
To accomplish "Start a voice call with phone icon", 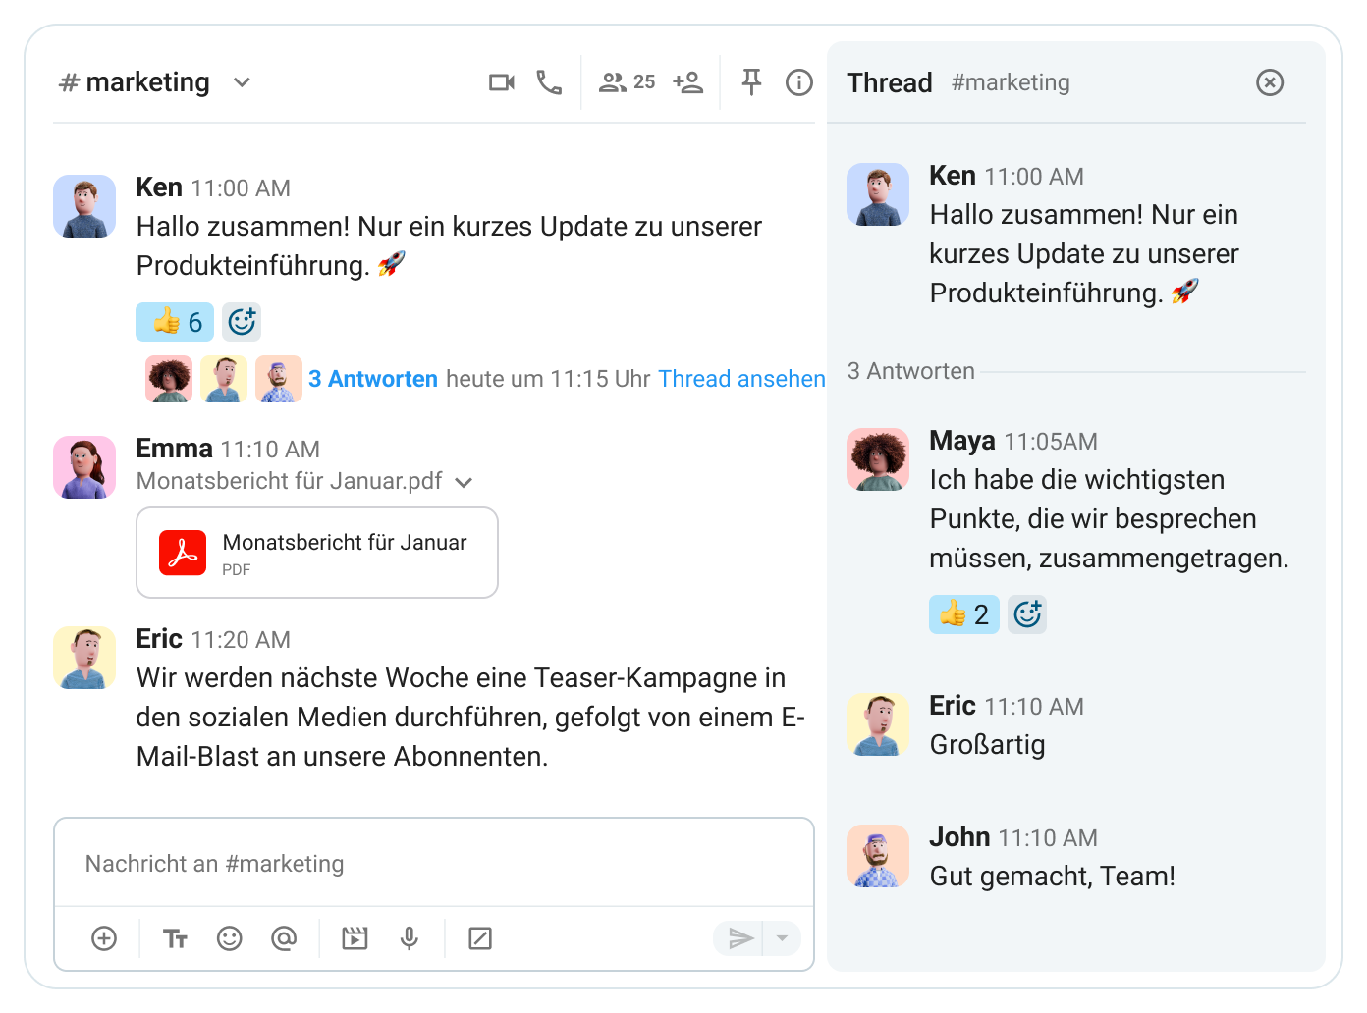I will coord(549,82).
